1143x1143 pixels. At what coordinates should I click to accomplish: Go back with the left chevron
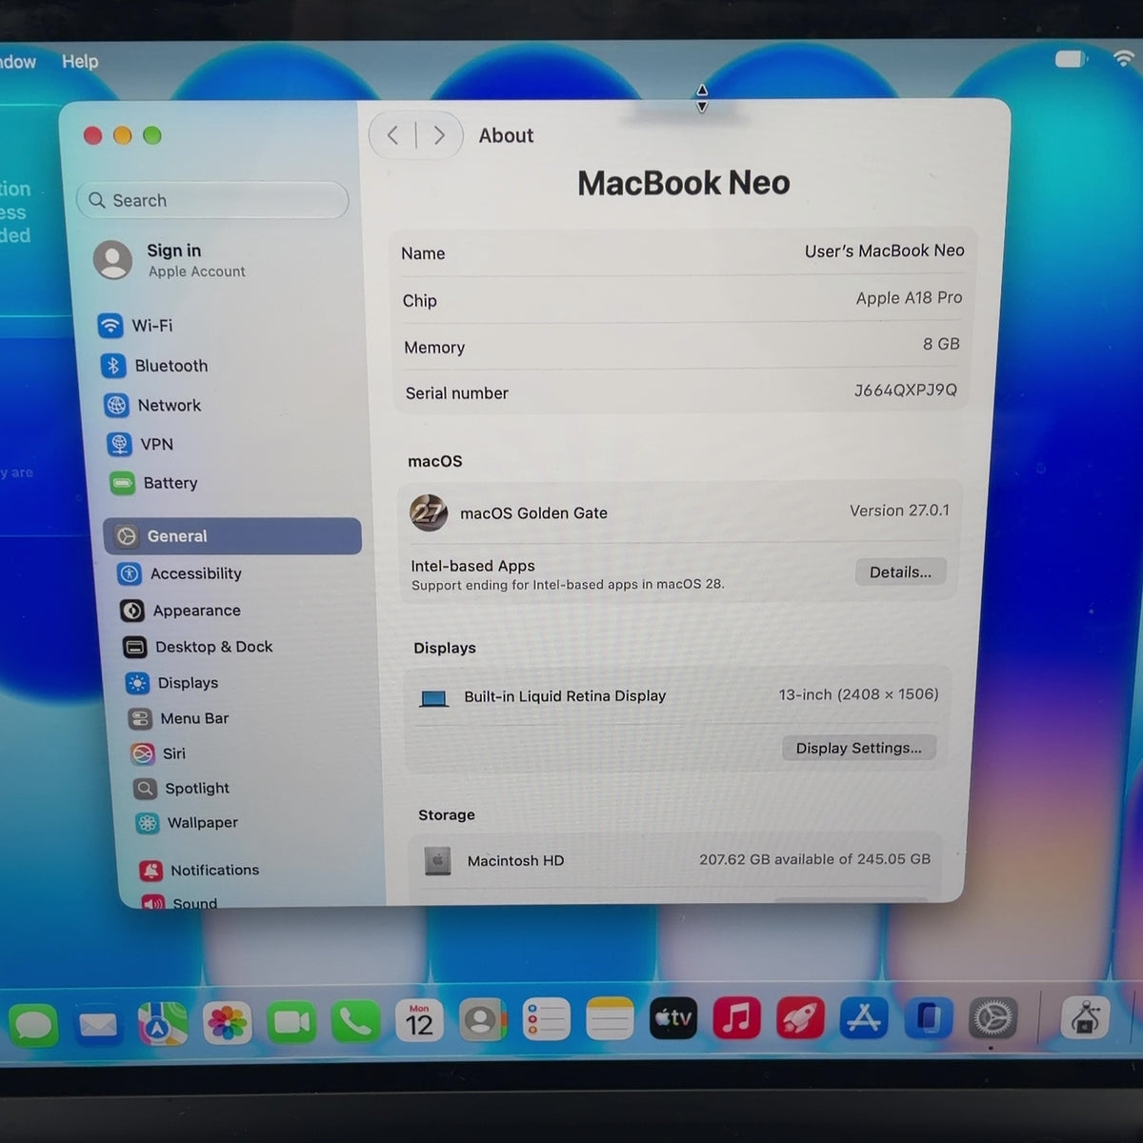tap(393, 135)
